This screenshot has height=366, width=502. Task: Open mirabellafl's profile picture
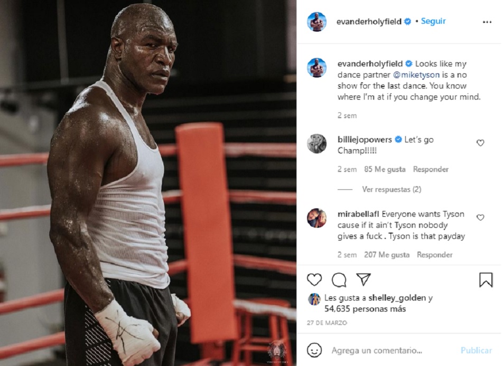[317, 218]
